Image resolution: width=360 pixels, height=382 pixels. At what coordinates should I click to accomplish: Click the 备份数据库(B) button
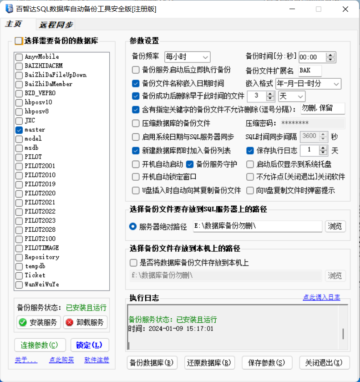pos(152,362)
